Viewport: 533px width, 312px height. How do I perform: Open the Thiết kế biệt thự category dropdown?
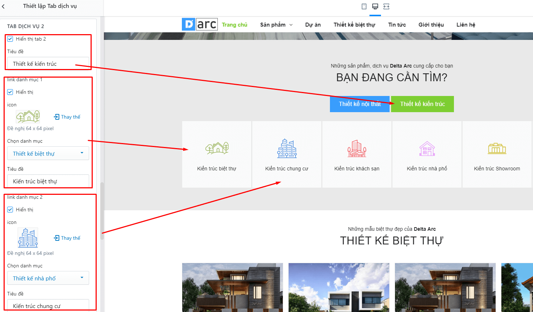point(48,153)
